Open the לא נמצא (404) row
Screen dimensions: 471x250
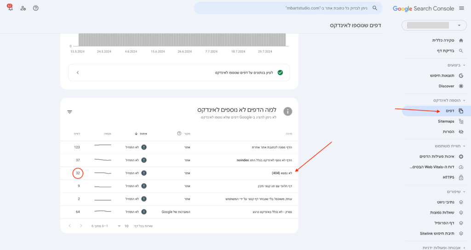179,173
